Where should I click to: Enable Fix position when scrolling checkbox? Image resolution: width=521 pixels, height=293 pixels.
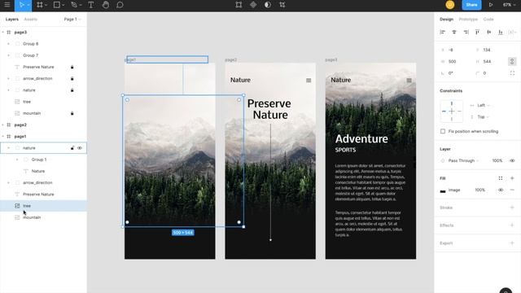443,132
